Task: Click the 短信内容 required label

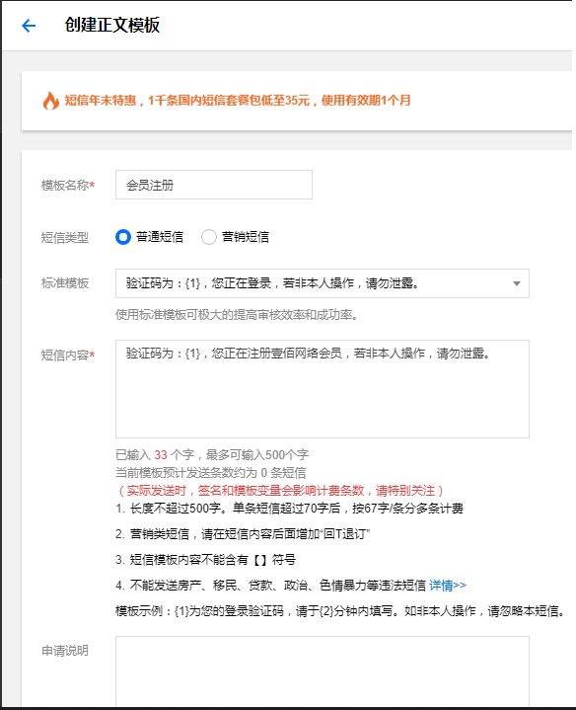Action: click(68, 355)
